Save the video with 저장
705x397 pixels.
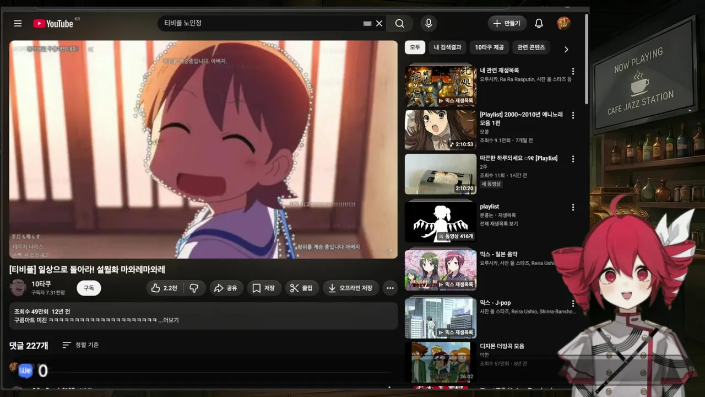point(264,288)
